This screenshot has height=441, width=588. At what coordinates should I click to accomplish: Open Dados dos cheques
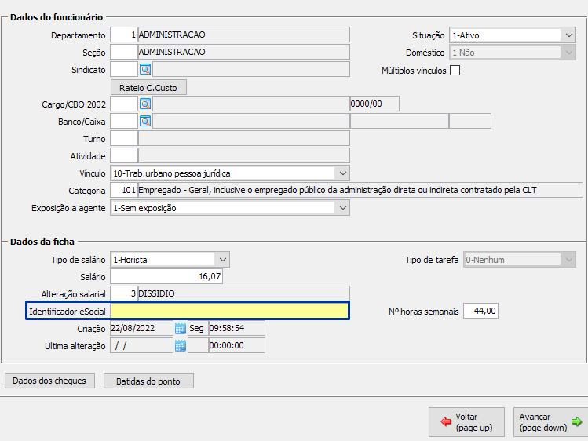49,381
